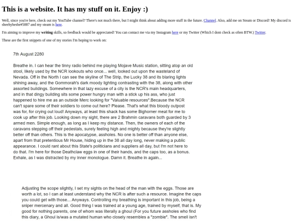Click the phrase 'Mojave Music station'

[138, 65]
